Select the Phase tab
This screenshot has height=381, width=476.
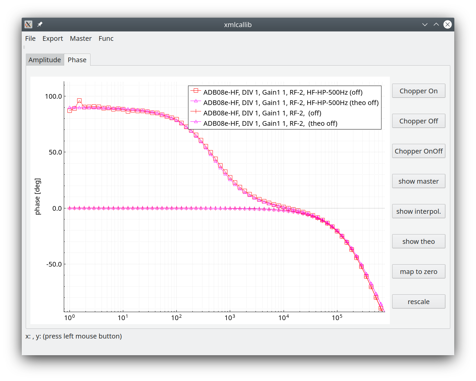[77, 60]
